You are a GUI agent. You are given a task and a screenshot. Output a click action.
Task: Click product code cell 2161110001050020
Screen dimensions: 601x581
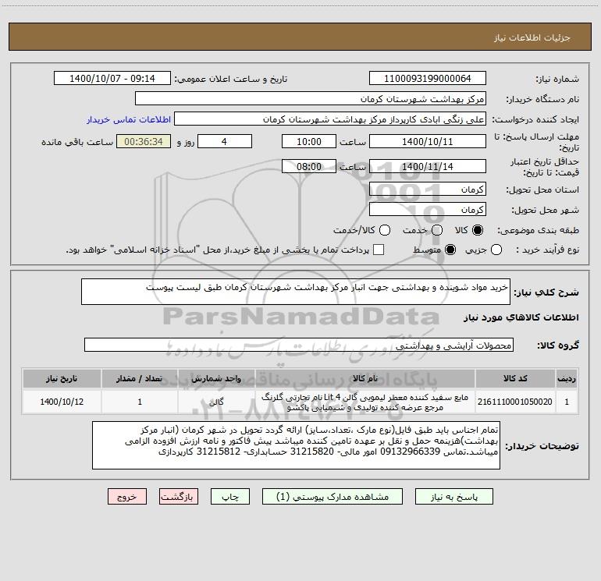515,402
